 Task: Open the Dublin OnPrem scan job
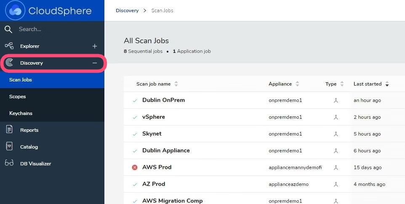163,100
